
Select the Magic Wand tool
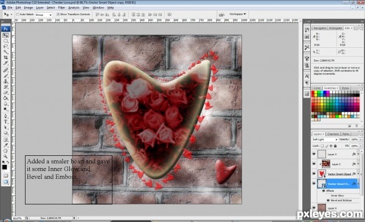[5, 52]
